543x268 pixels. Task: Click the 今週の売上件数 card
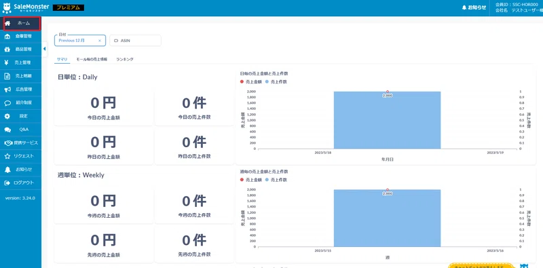click(x=194, y=204)
